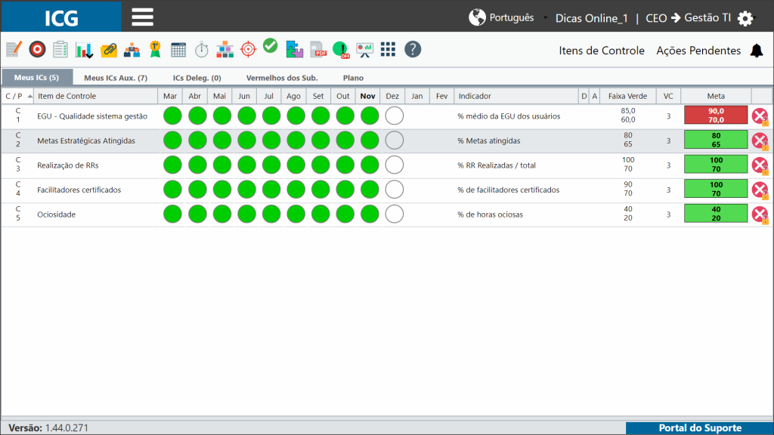Image resolution: width=774 pixels, height=435 pixels.
Task: Open the first-place ribbon award icon
Action: (155, 49)
